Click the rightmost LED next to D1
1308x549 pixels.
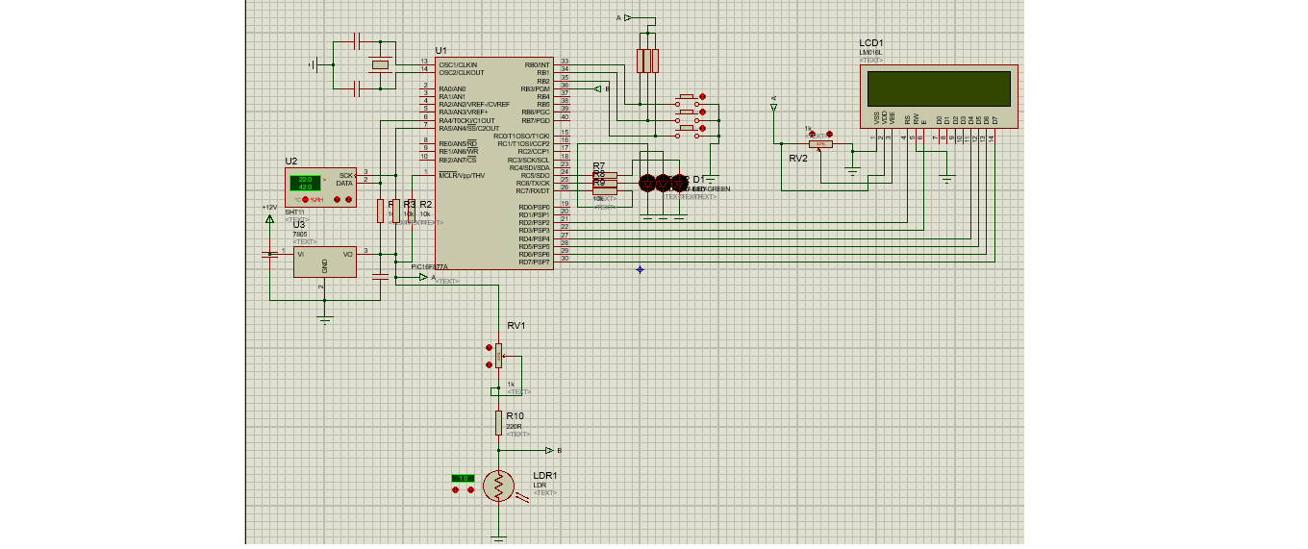679,181
